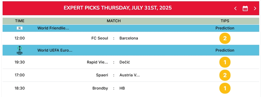Click the FIFA World Friendlies logo
261x97 pixels.
tap(20, 28)
